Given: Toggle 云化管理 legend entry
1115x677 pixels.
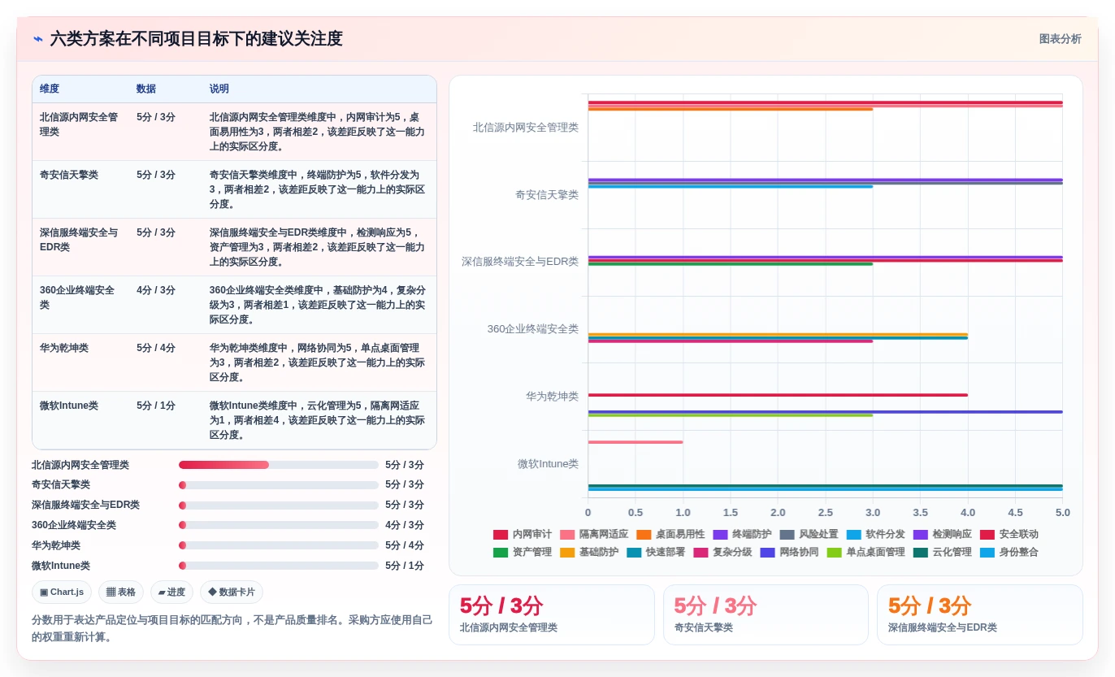Looking at the screenshot, I should [x=942, y=552].
